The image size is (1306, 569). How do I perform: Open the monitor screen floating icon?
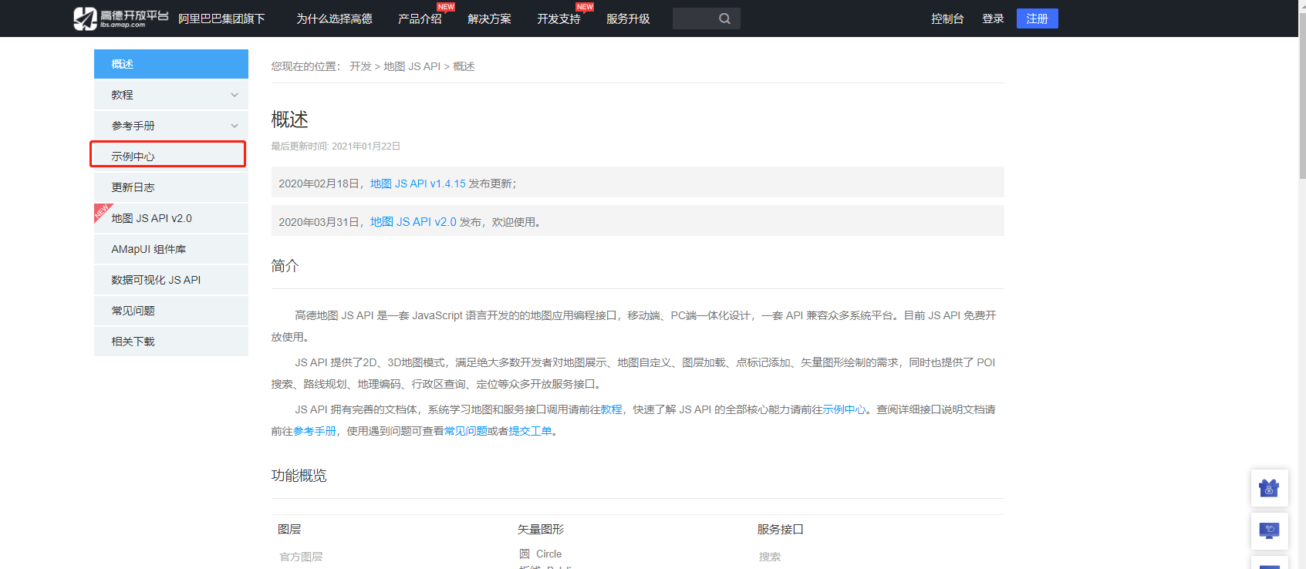coord(1269,531)
